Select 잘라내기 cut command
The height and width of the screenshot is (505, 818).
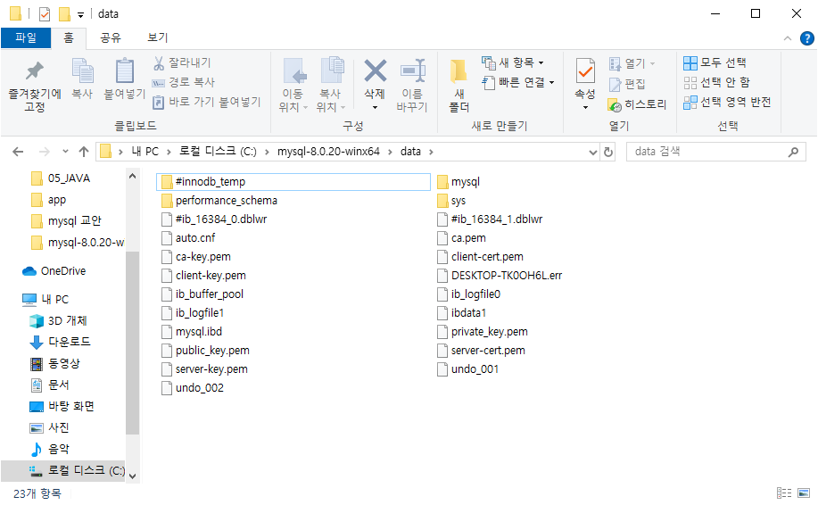pyautogui.click(x=182, y=63)
